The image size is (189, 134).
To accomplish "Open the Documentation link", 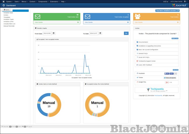I will coord(143,42).
